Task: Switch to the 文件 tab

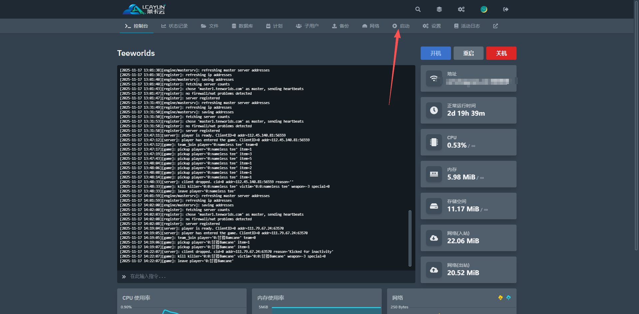Action: (210, 26)
